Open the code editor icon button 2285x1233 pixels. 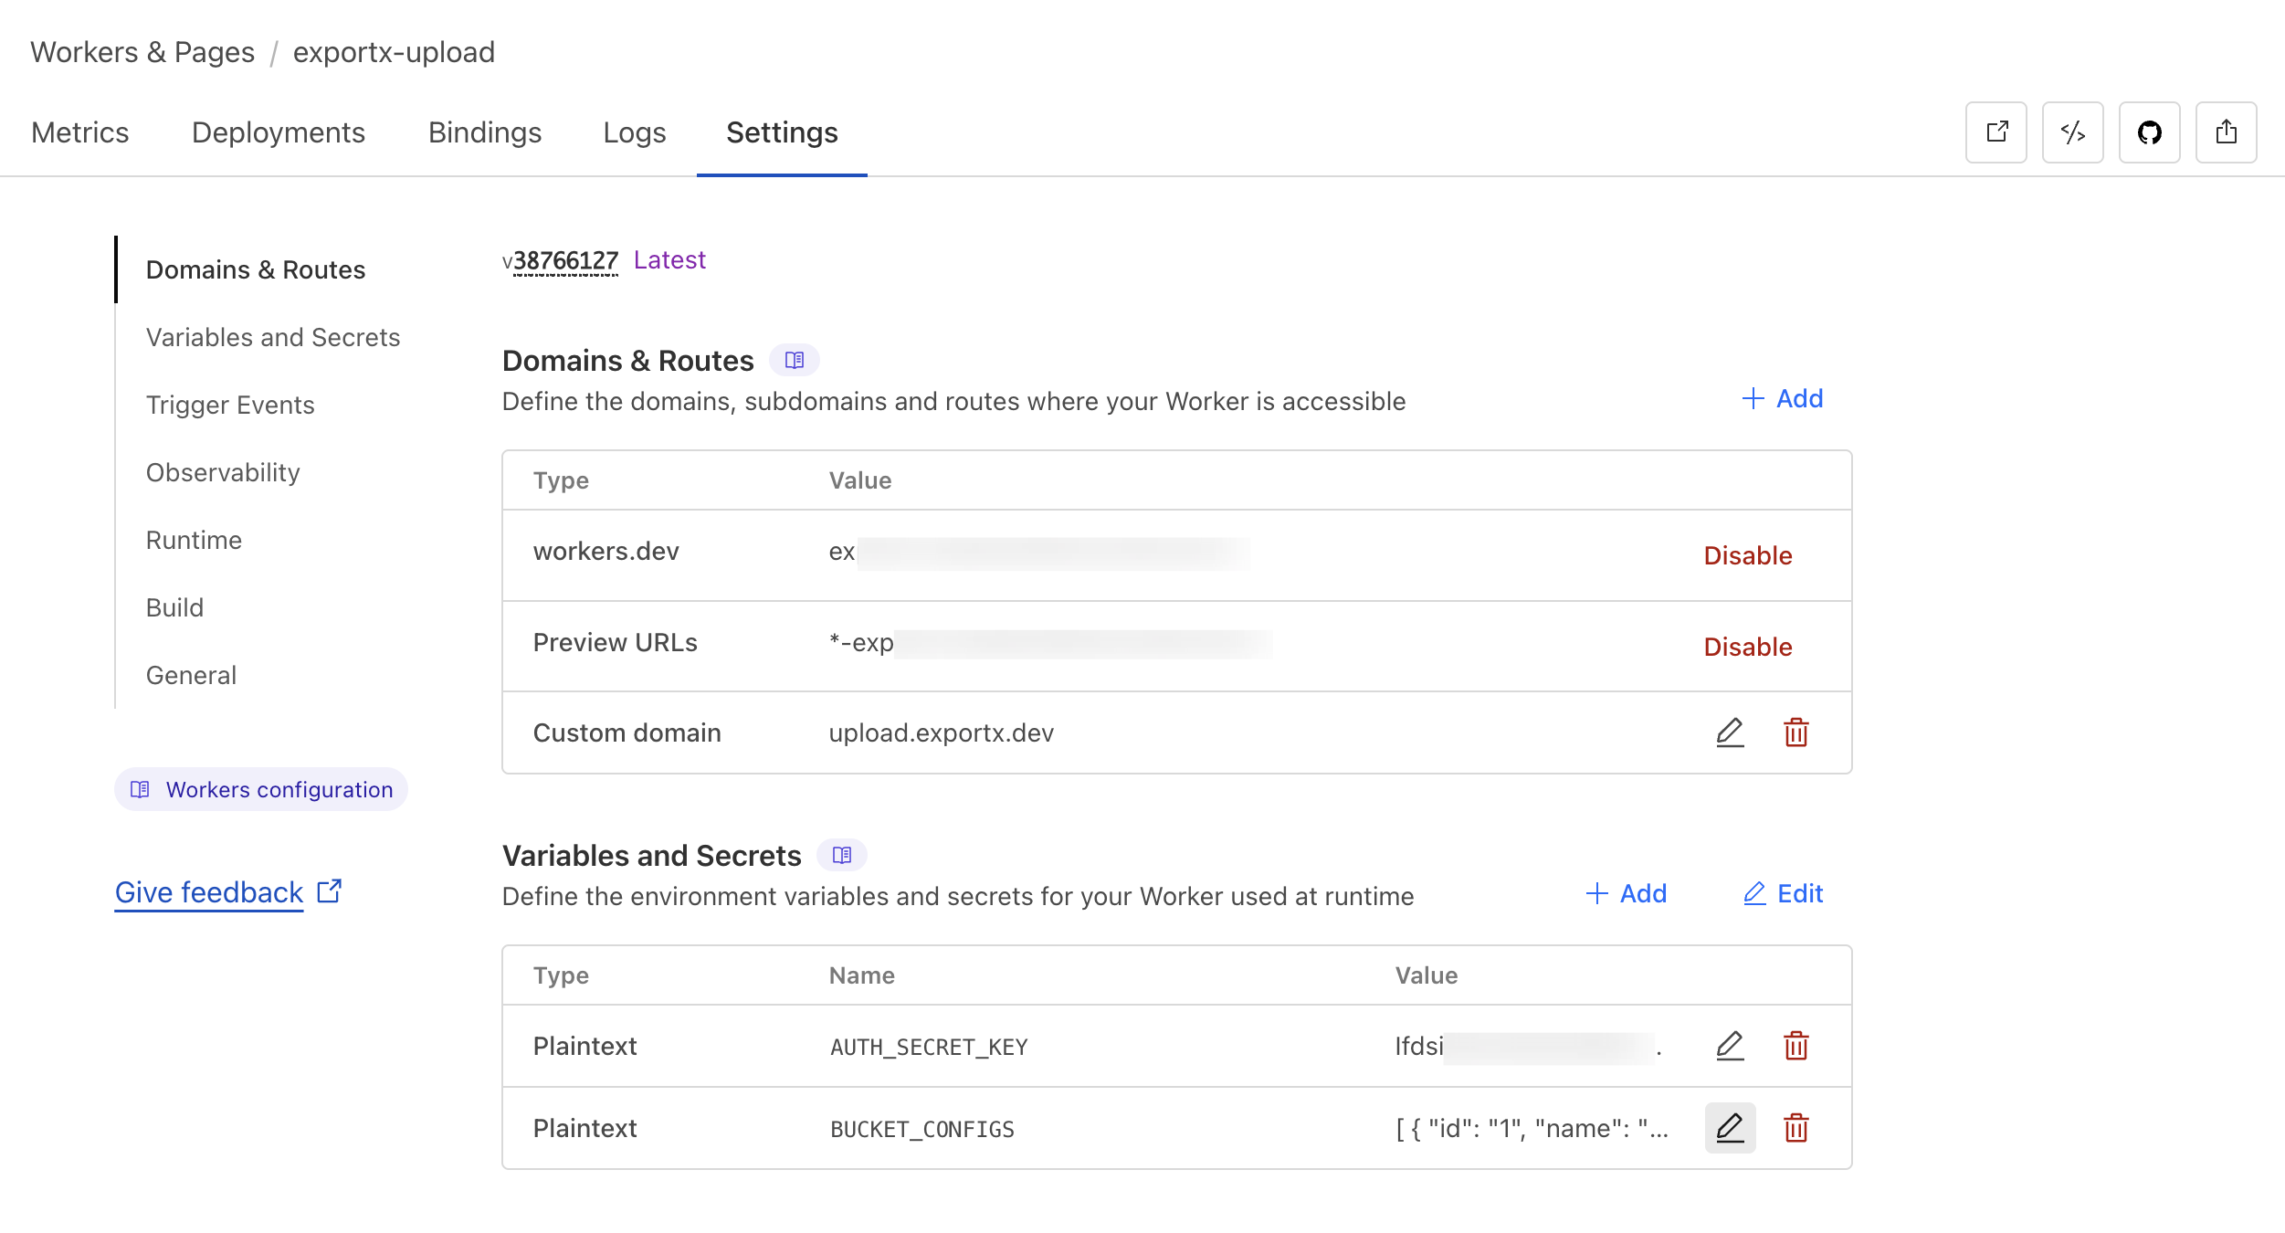[x=2073, y=132]
